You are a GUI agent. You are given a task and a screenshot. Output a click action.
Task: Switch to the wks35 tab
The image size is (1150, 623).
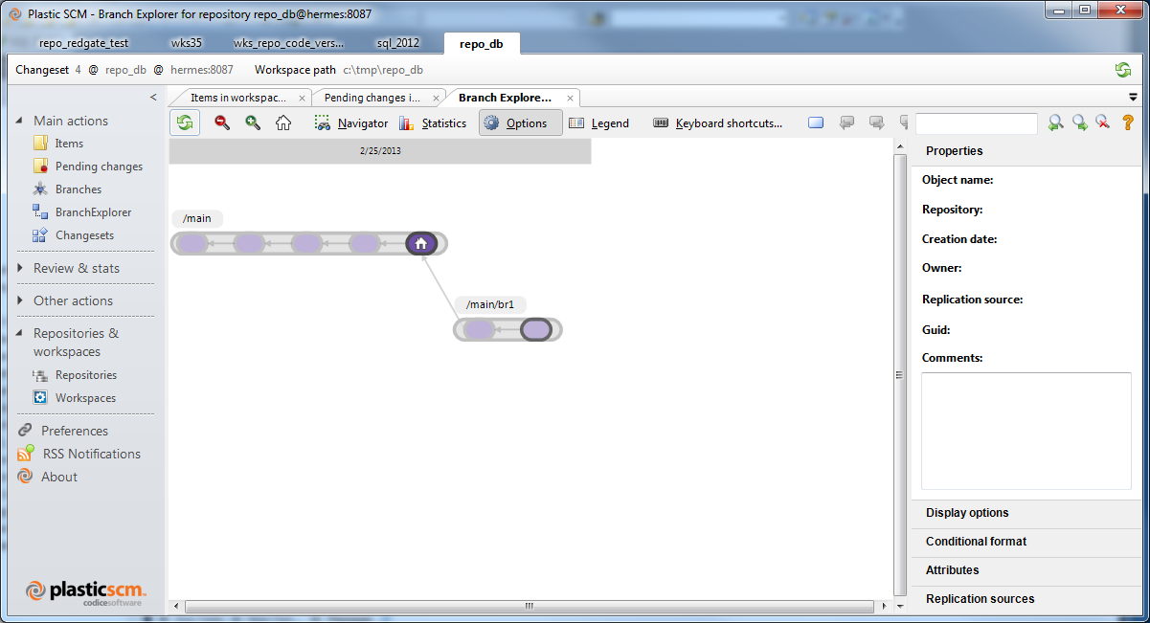click(186, 43)
